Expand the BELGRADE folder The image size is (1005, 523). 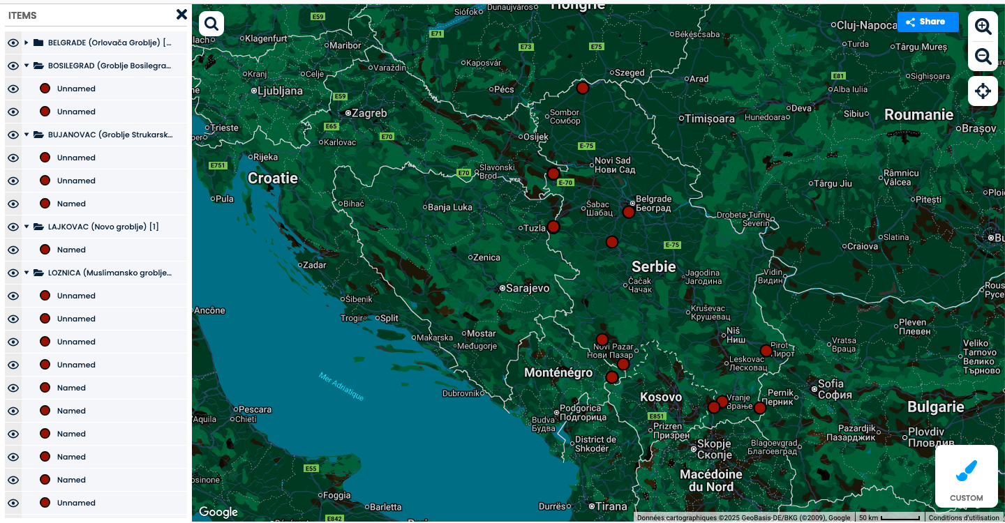27,43
